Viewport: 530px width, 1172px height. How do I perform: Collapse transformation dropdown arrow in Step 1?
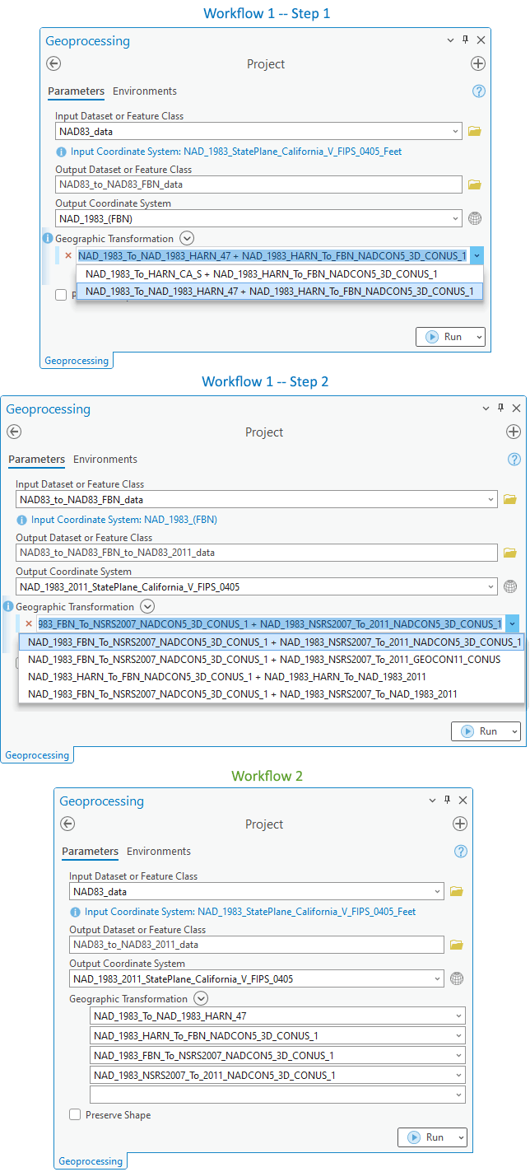pos(477,256)
